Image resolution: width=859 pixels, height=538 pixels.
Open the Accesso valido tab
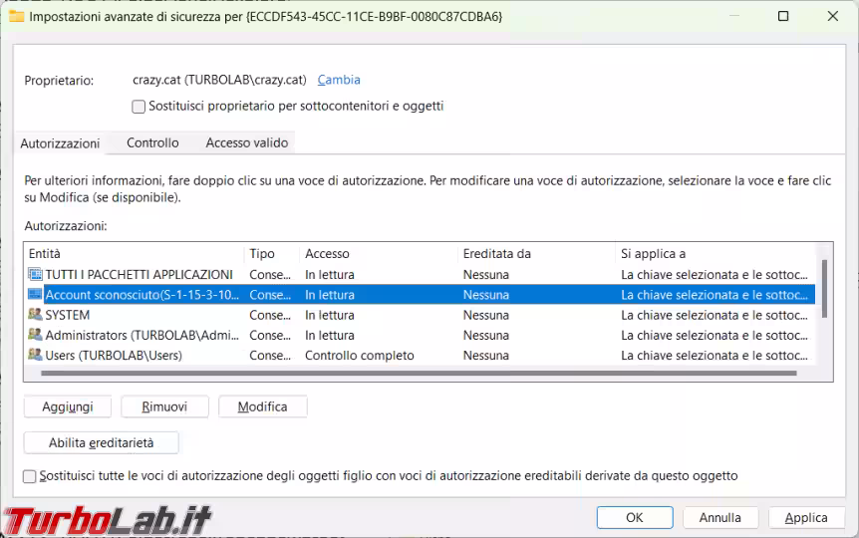[x=246, y=142]
